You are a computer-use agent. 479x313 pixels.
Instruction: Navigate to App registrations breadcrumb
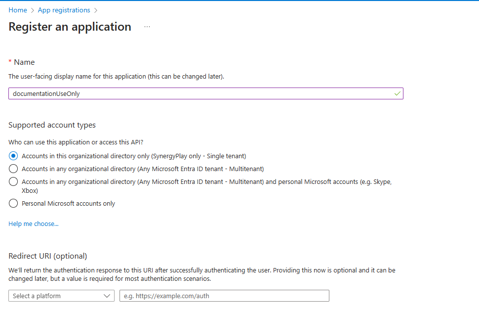[64, 10]
